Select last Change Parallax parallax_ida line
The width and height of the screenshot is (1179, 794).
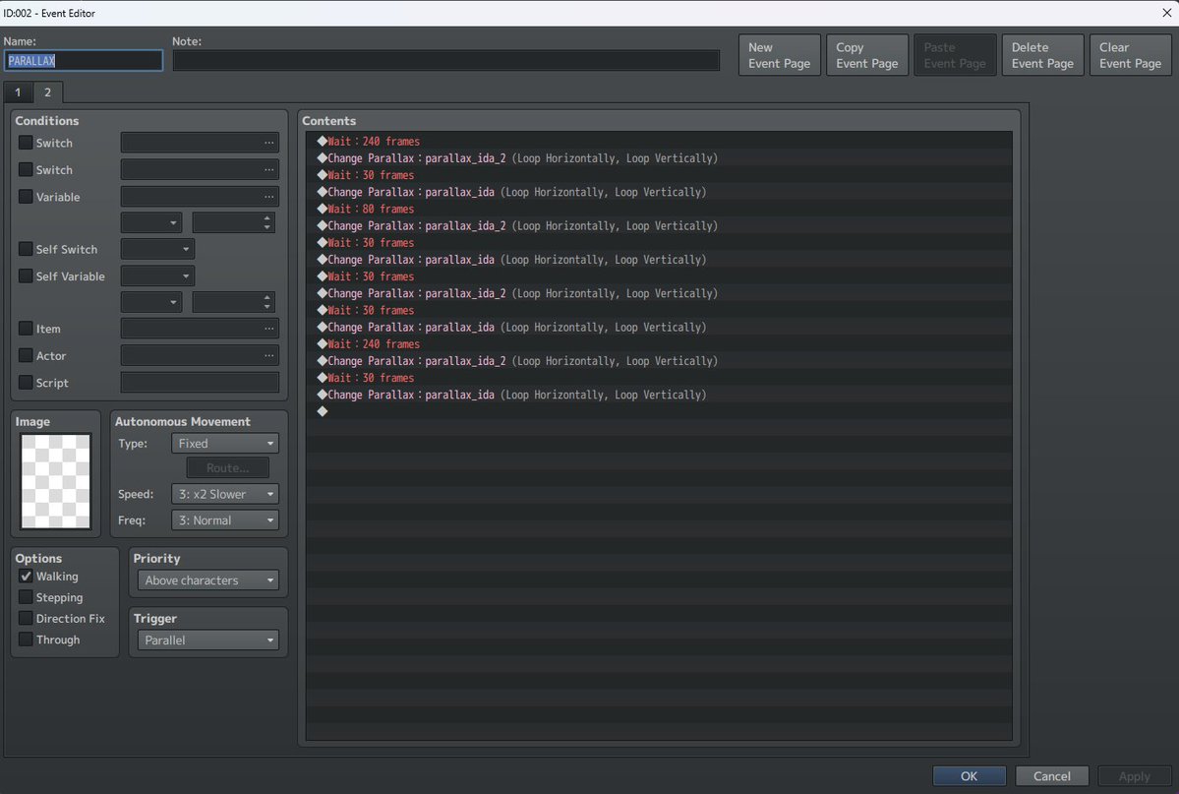pos(659,396)
